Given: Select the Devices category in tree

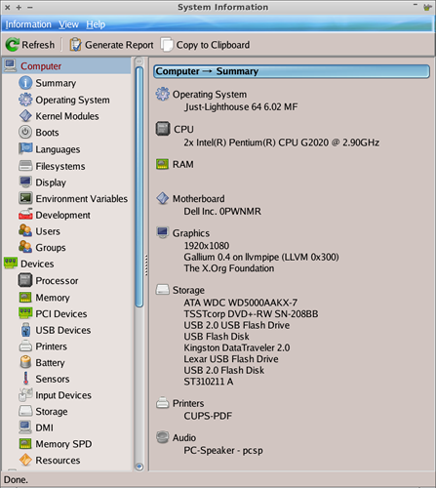Looking at the screenshot, I should tap(37, 264).
